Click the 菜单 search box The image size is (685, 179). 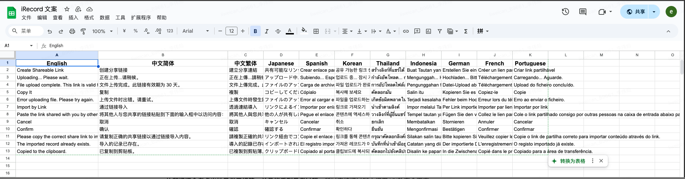point(26,31)
